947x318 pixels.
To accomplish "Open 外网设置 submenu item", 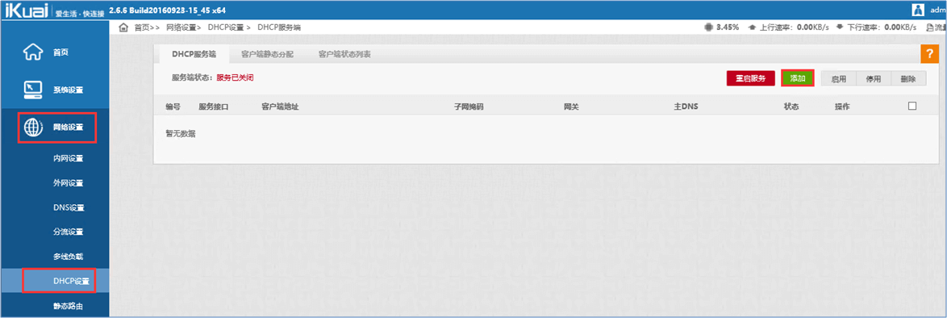I will 69,183.
